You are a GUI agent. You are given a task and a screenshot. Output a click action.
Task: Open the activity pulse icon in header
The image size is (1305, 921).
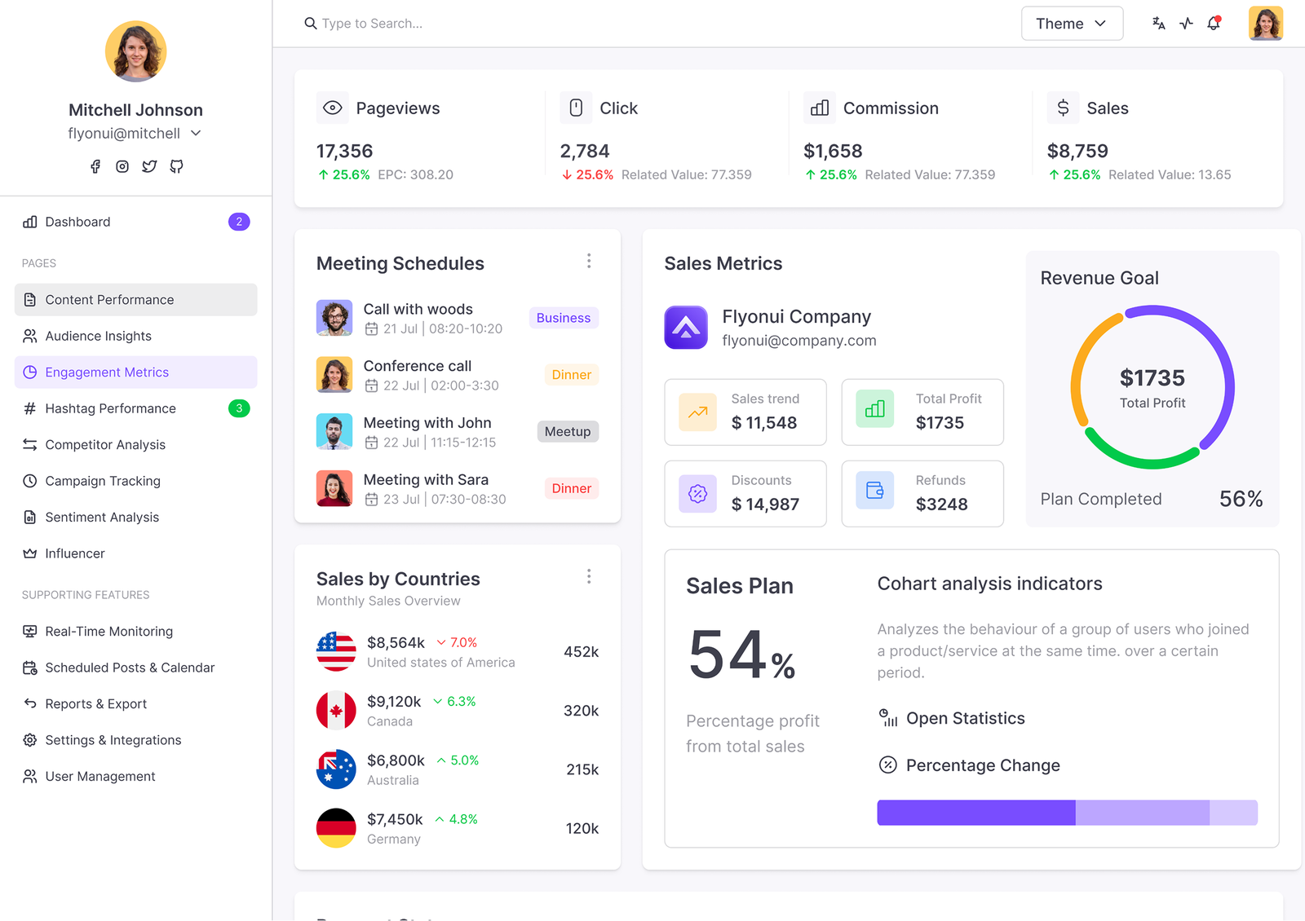(1186, 24)
